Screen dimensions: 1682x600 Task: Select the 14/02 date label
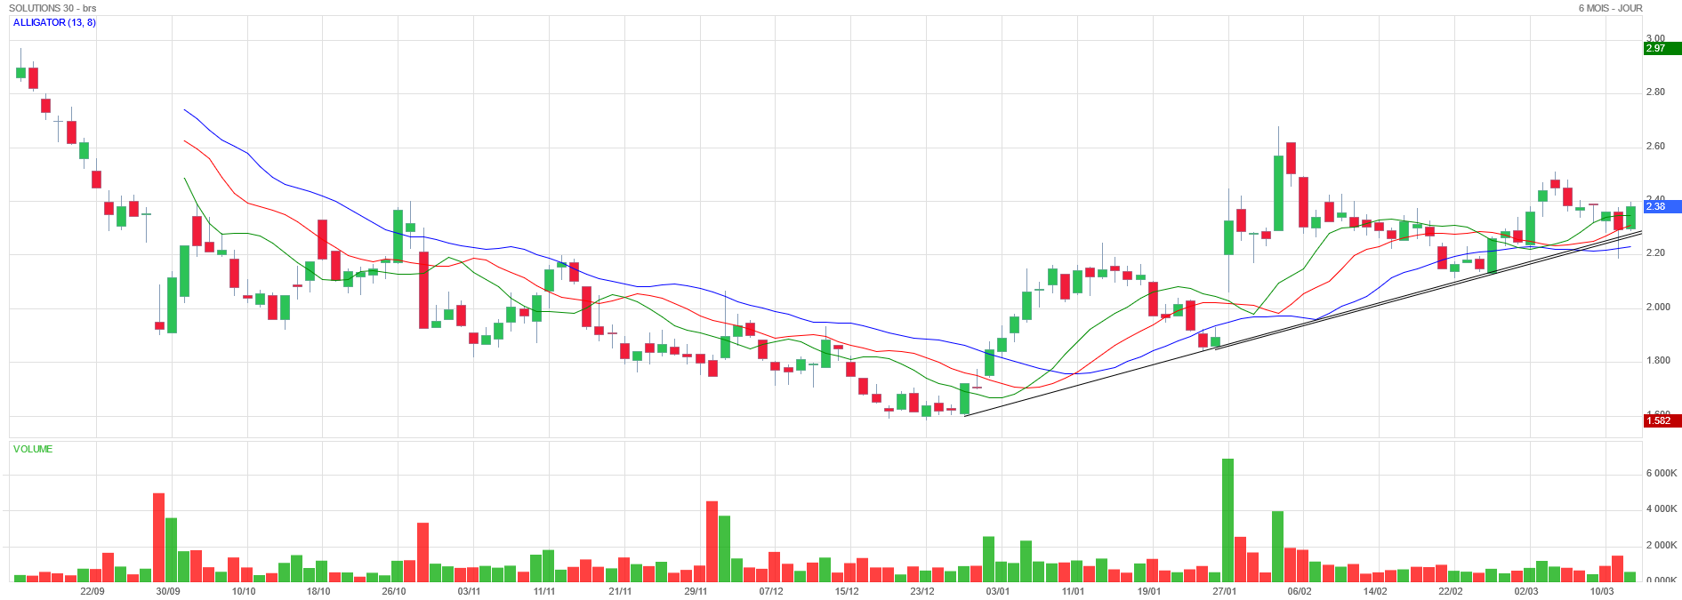pyautogui.click(x=1375, y=591)
